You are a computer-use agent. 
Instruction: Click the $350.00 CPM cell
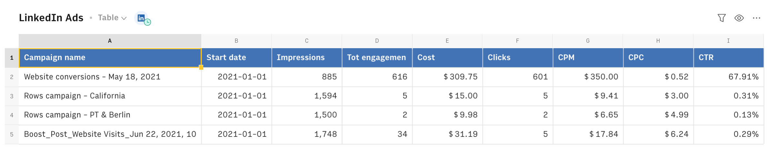coord(588,77)
